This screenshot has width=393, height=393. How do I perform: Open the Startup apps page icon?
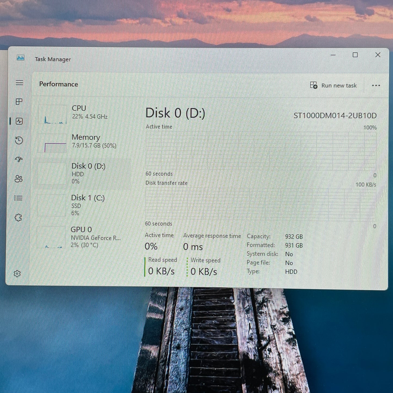(x=19, y=159)
